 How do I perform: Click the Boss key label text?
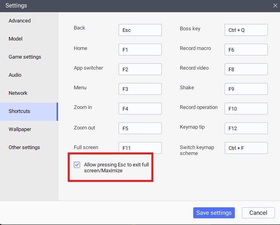click(x=190, y=29)
